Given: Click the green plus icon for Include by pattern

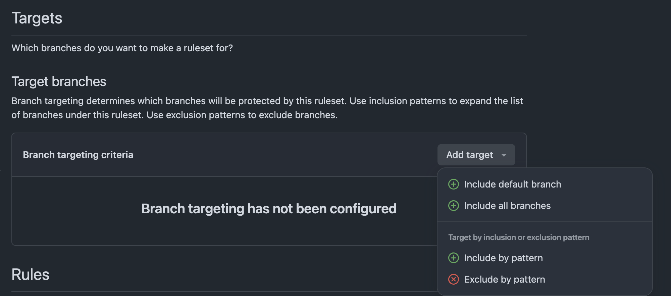Looking at the screenshot, I should coord(454,258).
